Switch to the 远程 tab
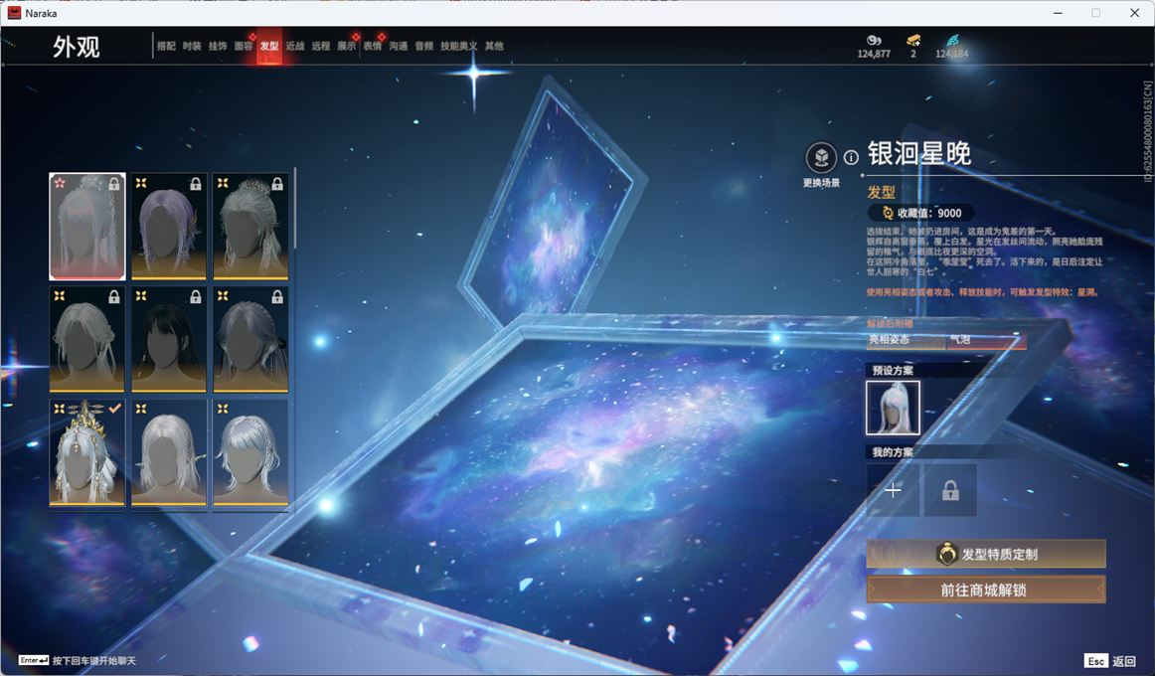 pos(320,46)
